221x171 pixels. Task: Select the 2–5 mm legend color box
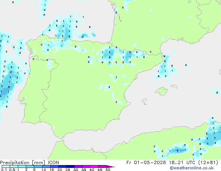(30, 166)
